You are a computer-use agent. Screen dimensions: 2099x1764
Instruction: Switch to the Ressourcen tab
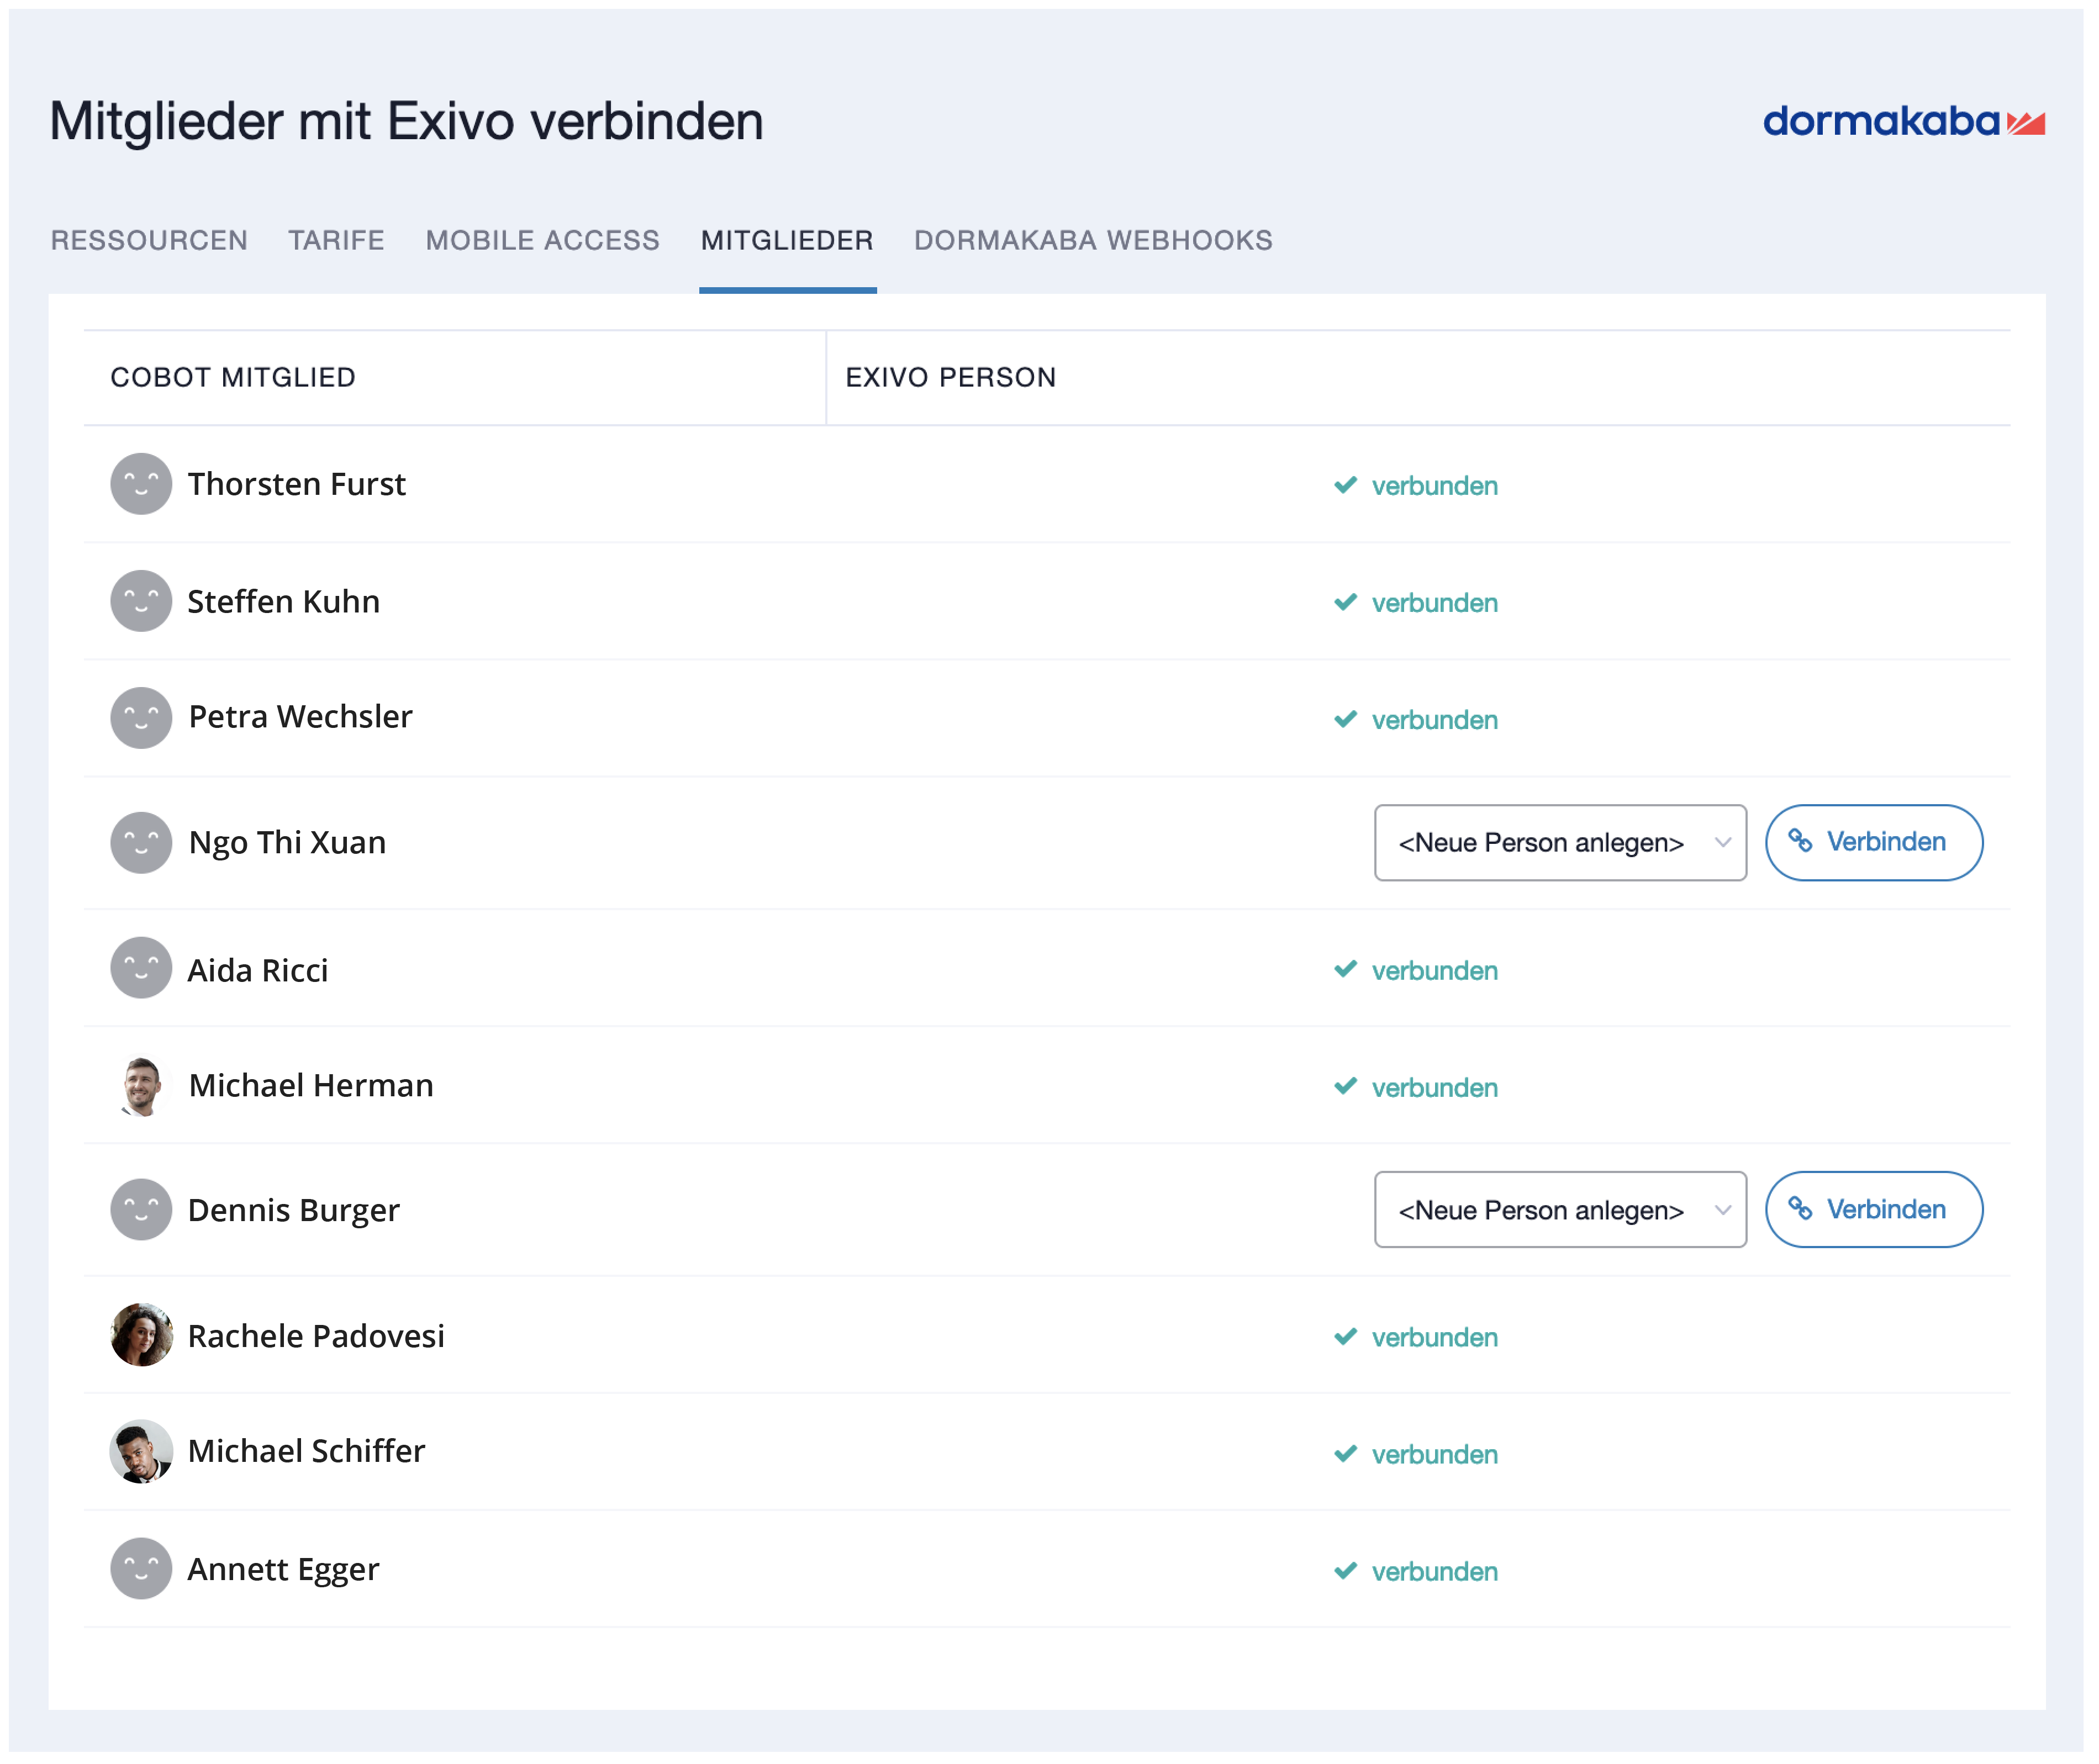[x=149, y=241]
